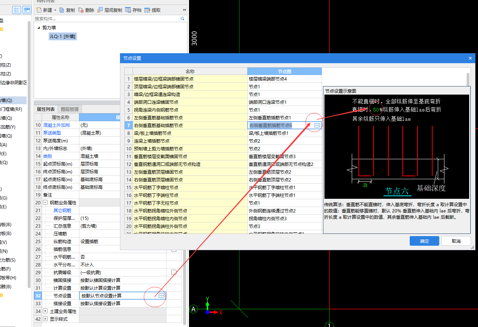The image size is (478, 327).
Task: Click the 计算设置 property value
Action: tap(123, 288)
